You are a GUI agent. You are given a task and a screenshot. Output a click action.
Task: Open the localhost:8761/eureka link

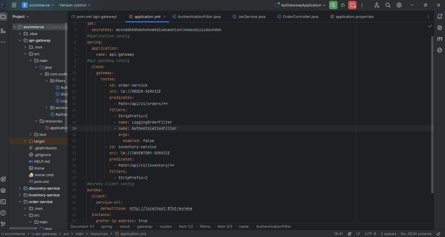(x=161, y=208)
